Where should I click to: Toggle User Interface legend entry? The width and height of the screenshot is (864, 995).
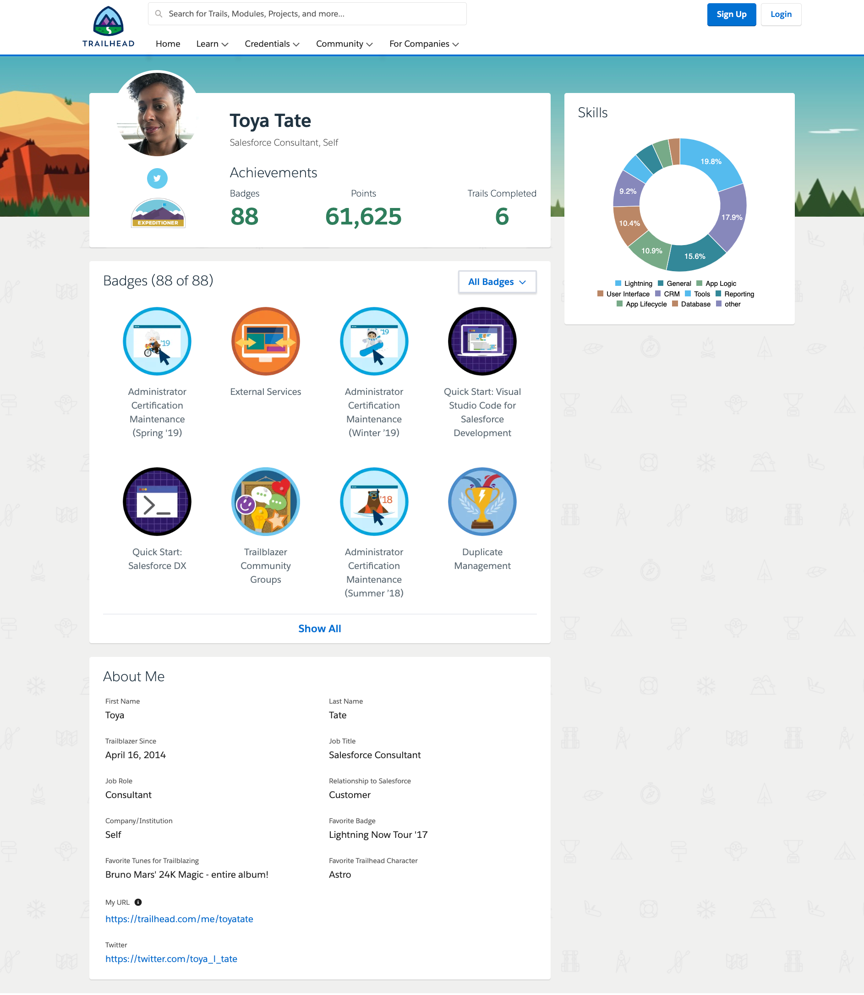coord(623,294)
